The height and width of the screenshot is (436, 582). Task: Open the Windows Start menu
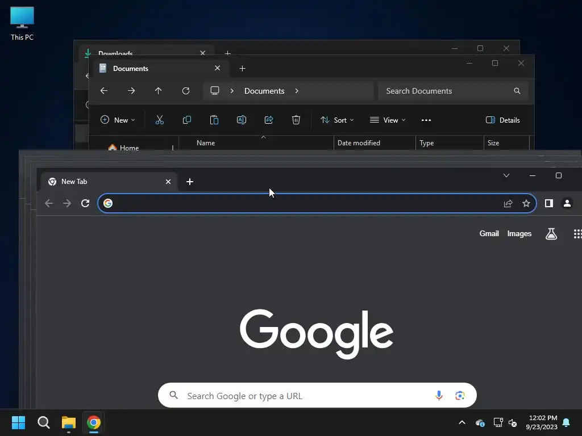[x=18, y=422]
